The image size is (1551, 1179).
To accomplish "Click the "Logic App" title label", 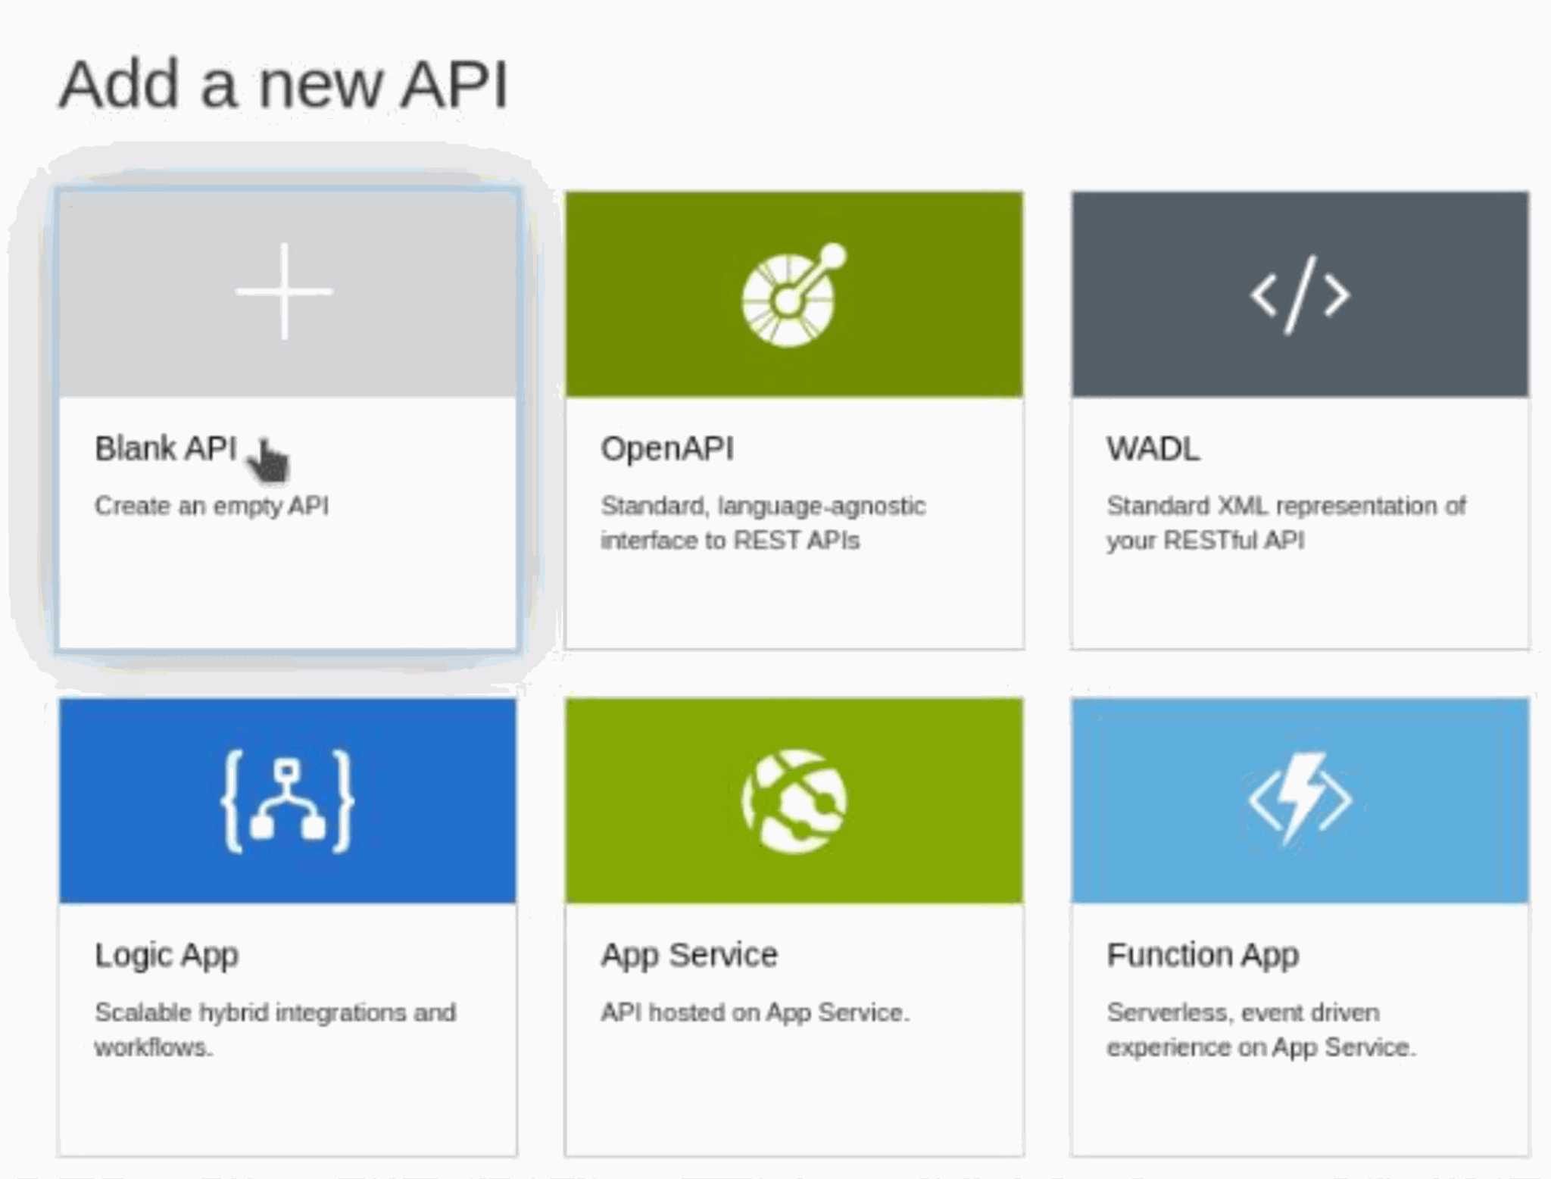I will click(167, 954).
